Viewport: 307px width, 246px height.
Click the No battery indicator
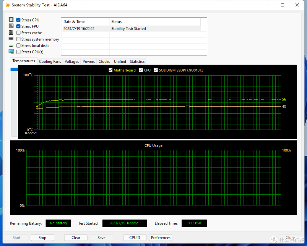pyautogui.click(x=58, y=223)
